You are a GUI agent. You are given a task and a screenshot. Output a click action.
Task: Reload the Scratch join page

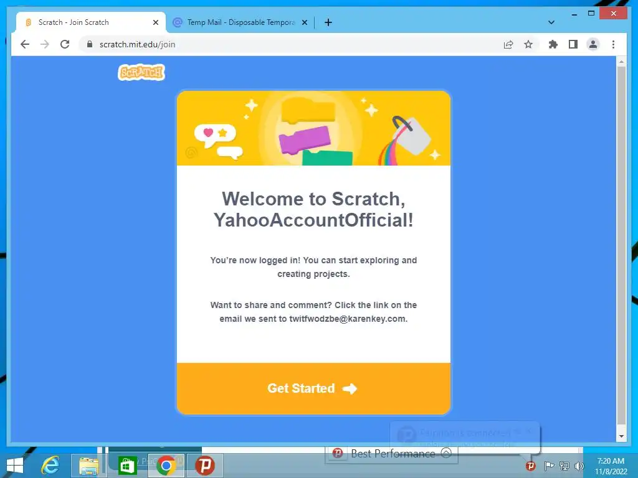[x=65, y=44]
